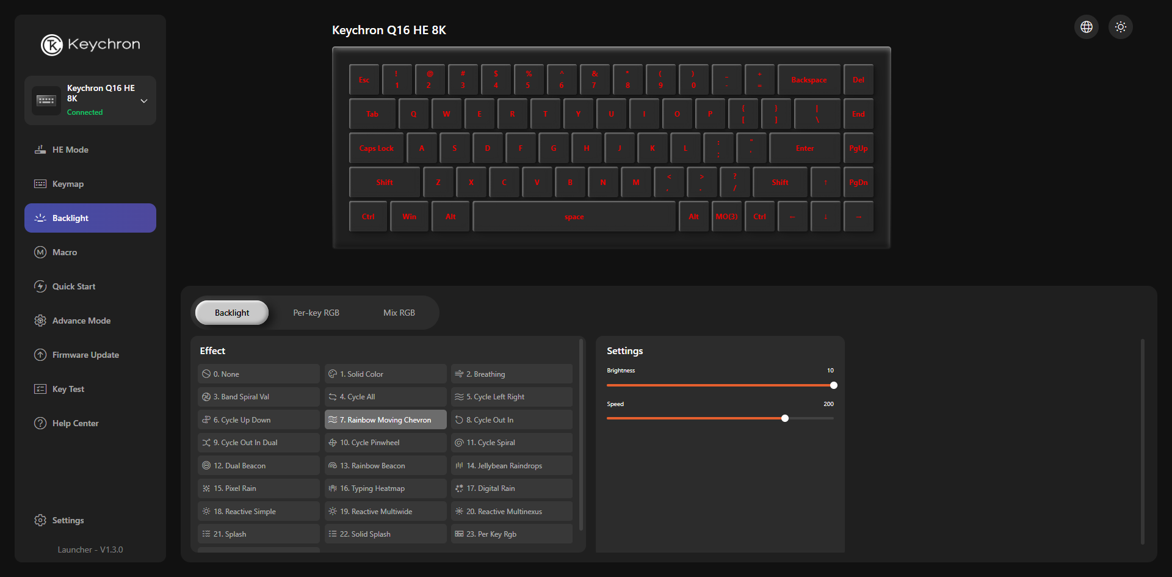Select the None effect option

pos(258,374)
